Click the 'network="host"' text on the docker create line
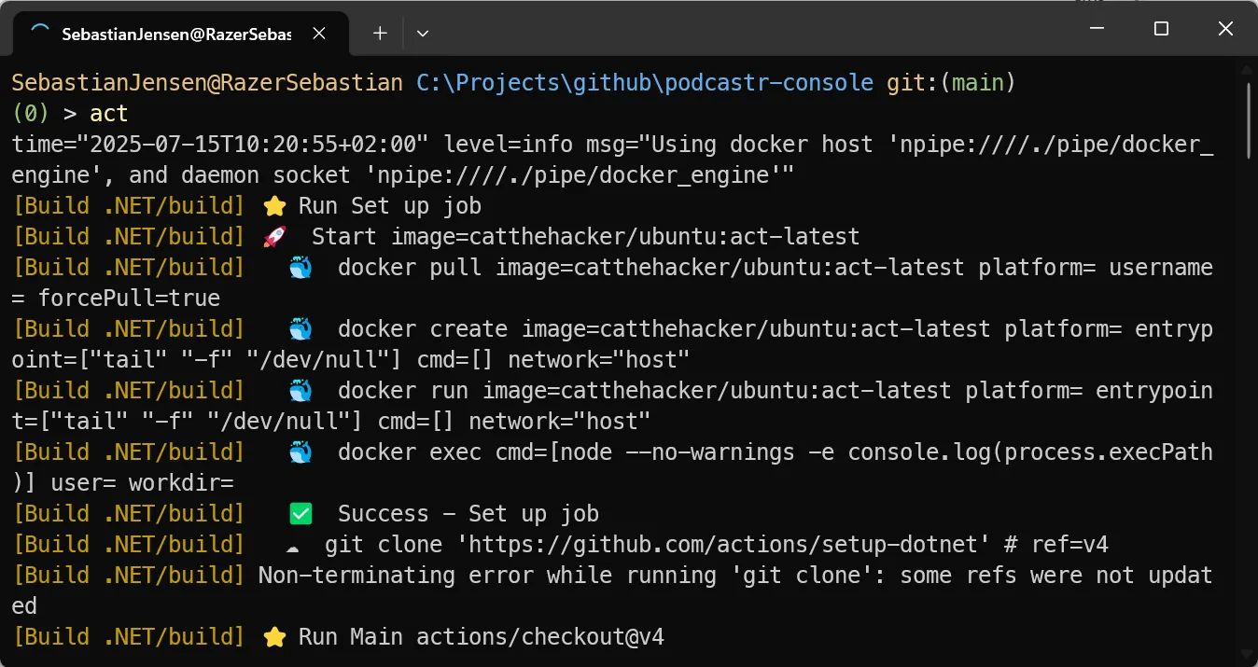 [598, 359]
